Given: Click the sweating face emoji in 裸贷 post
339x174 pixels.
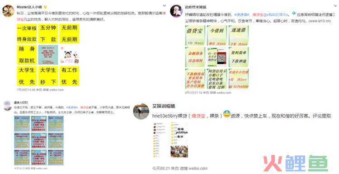Looking at the screenshot, I should [x=226, y=114].
